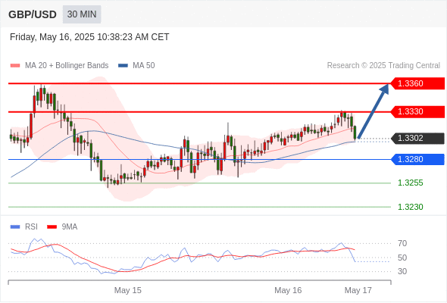Click the 1.3302 current price tag
This screenshot has width=447, height=303.
tap(417, 139)
